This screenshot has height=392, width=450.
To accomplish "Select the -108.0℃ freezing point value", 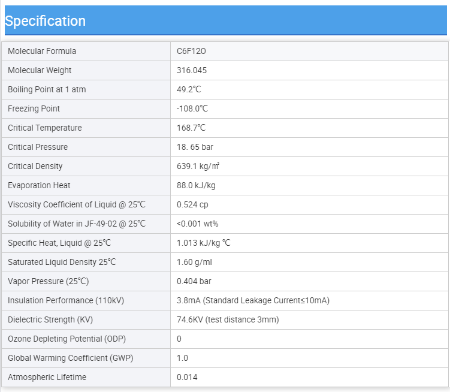I will tap(192, 109).
